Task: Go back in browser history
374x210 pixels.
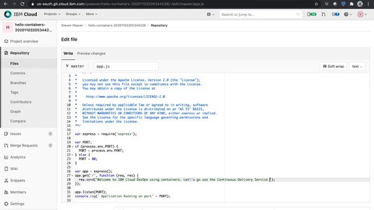Action: click(5, 4)
